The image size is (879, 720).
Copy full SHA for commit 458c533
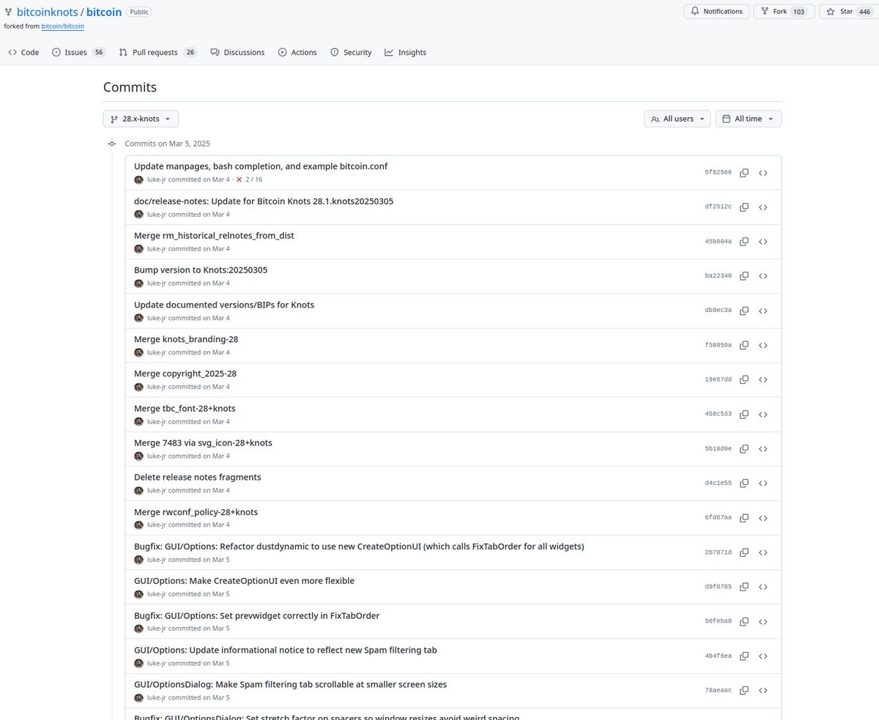744,415
